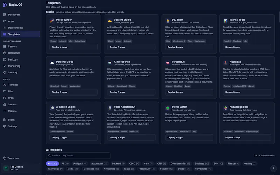This screenshot has width=280, height=175.
Task: Deploy 4 apps for Dev Team
Action: tap(189, 47)
